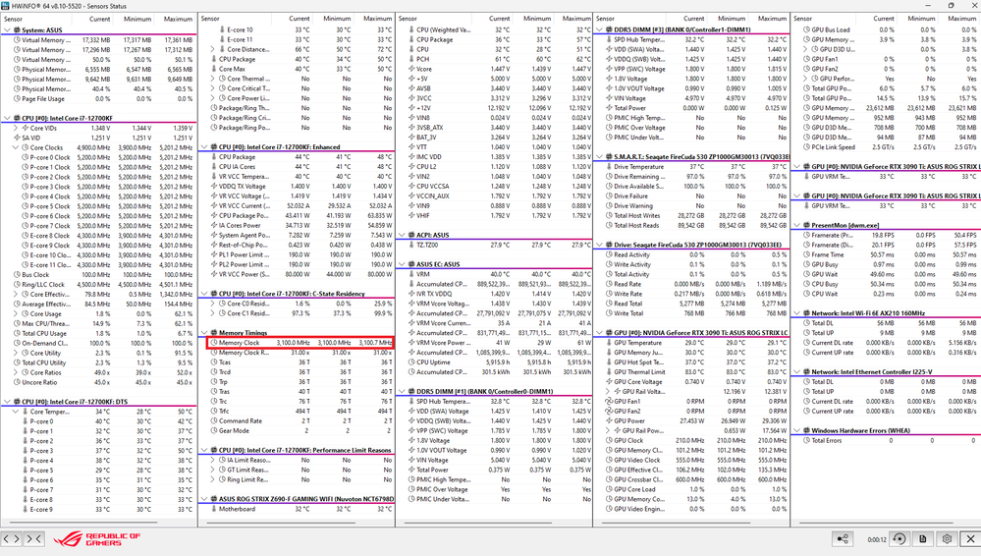Collapse the DDR5 DIMM [#1] group
Viewport: 981px width, 556px height.
(x=403, y=392)
